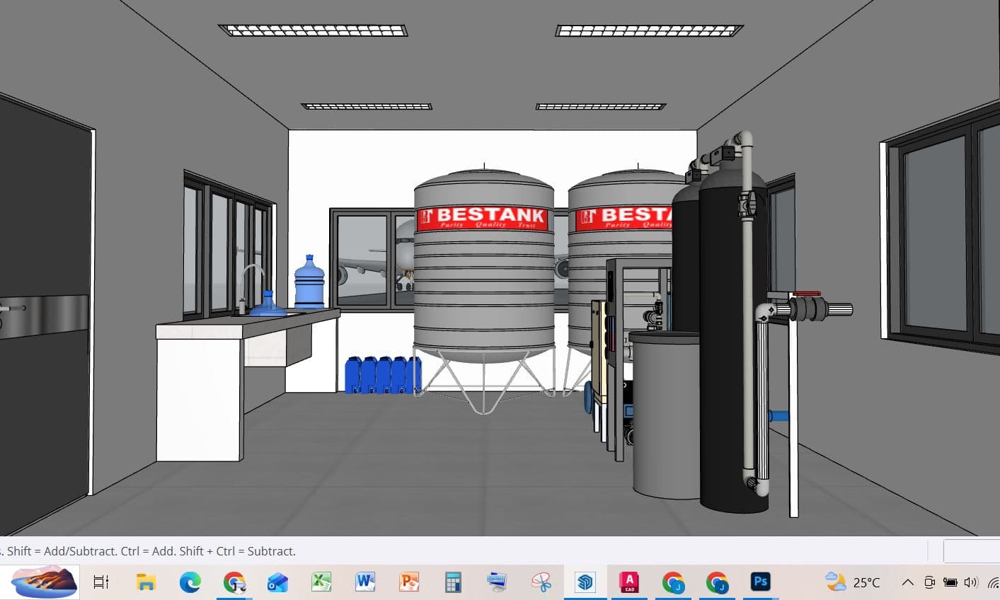Open Outlook from the taskbar
Screen dimensions: 1000x600
pos(277,582)
